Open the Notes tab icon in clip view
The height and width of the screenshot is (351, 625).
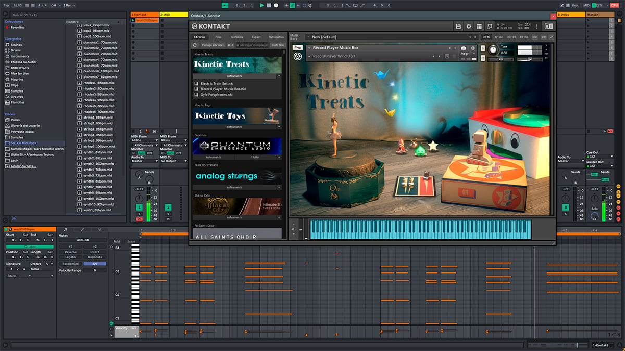[x=65, y=229]
